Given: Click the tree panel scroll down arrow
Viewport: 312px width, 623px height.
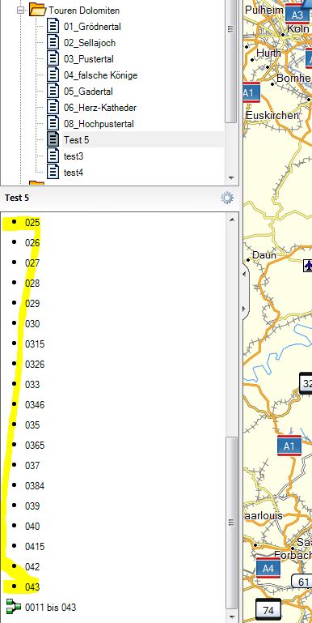Looking at the screenshot, I should pos(231,178).
